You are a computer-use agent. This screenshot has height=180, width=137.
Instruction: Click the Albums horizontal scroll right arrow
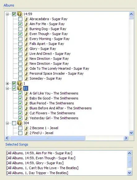coord(126,138)
